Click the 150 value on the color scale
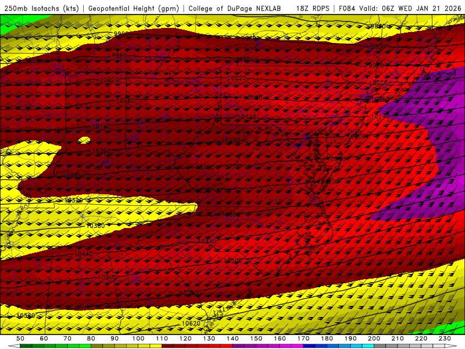Viewport: 465px width, 349px height. [x=256, y=339]
